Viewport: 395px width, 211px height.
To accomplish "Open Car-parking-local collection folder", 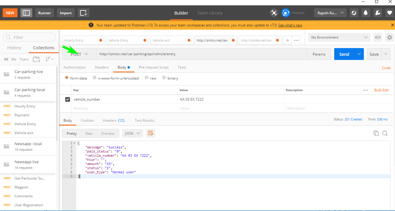I will (28, 92).
